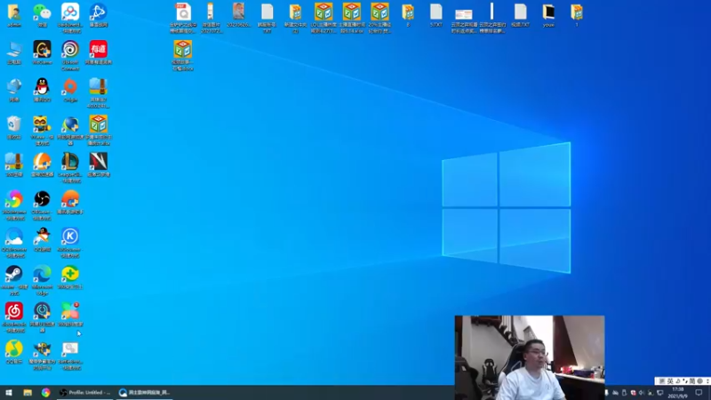Image resolution: width=711 pixels, height=400 pixels.
Task: Launch Microsoft Edge from the desktop
Action: tap(42, 280)
